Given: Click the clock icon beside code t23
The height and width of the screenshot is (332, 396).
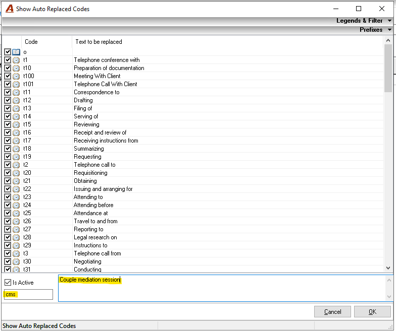Looking at the screenshot, I should pyautogui.click(x=16, y=197).
